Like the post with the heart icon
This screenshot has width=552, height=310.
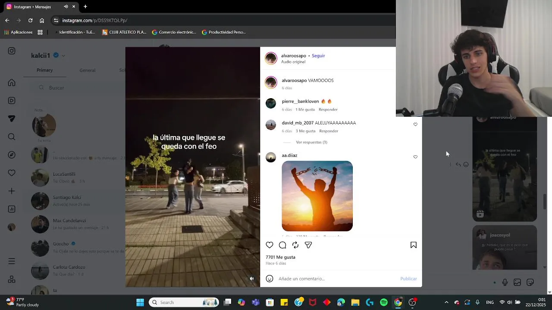270,245
